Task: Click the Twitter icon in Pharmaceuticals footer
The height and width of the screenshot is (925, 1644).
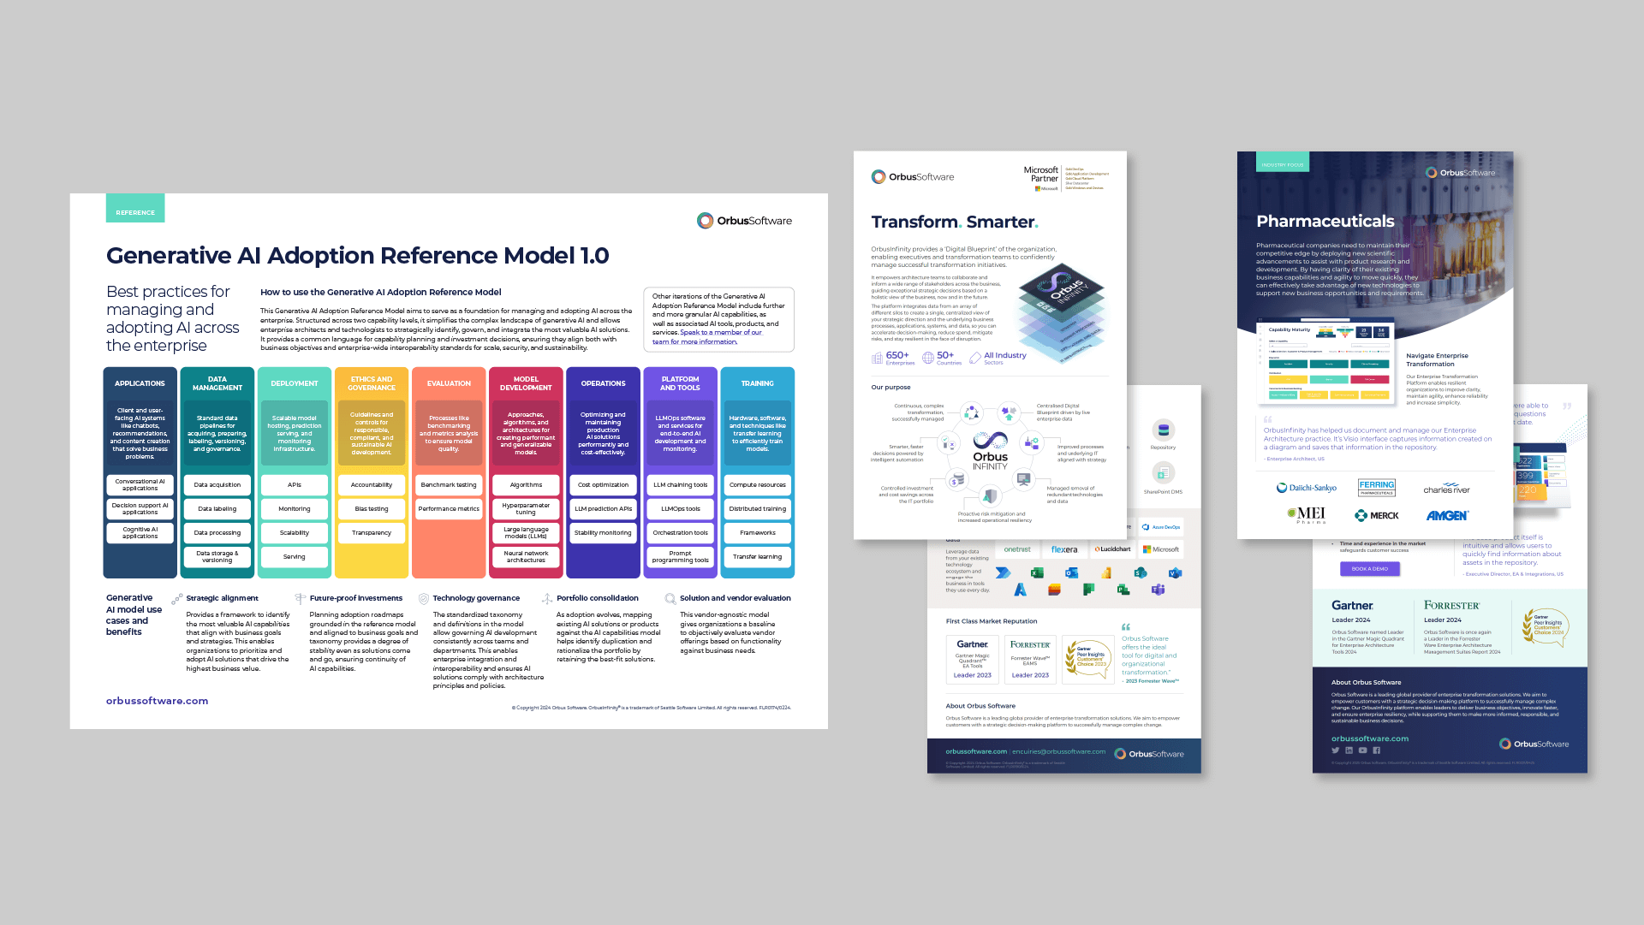Action: [x=1335, y=750]
